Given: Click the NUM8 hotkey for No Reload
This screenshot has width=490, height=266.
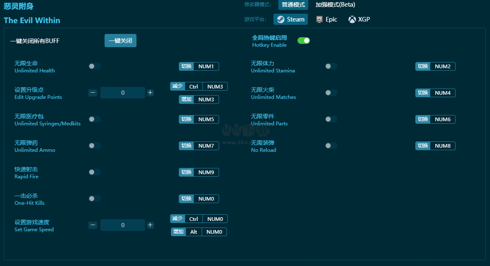Looking at the screenshot, I should 443,146.
